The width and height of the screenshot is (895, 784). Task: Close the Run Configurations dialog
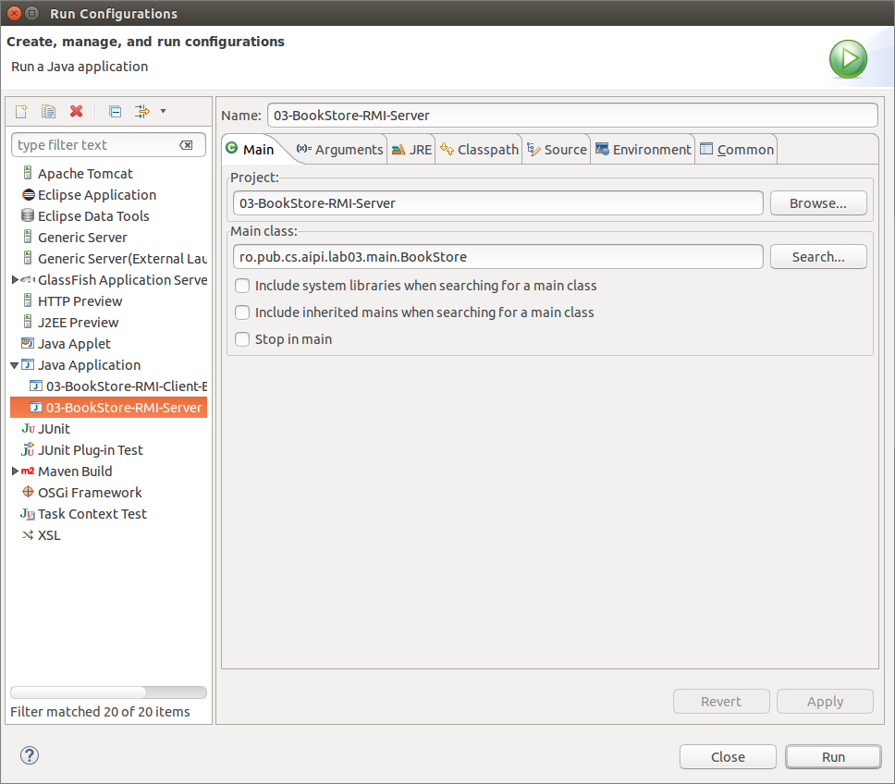click(x=728, y=756)
